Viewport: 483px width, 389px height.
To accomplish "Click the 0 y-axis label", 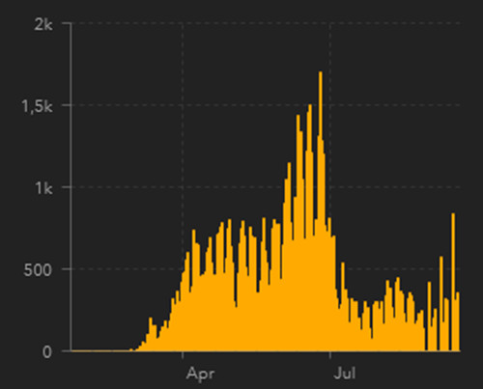I will click(47, 351).
